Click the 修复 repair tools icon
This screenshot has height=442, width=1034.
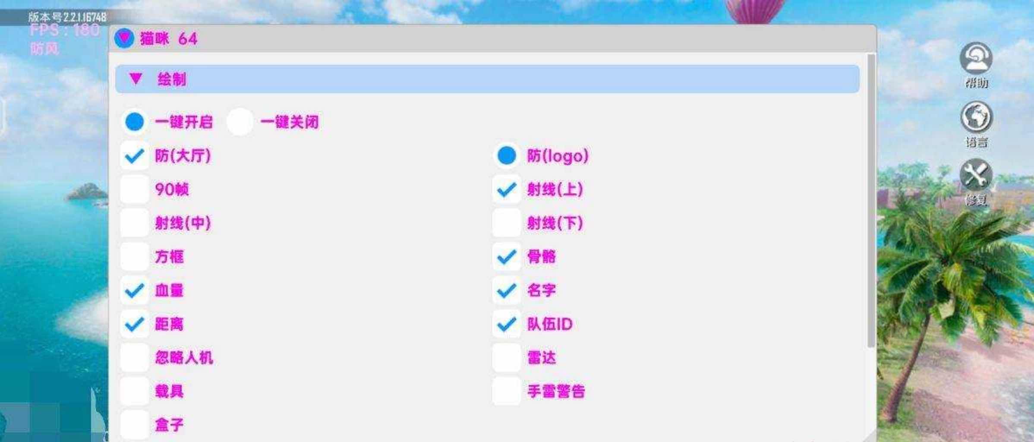[x=976, y=175]
